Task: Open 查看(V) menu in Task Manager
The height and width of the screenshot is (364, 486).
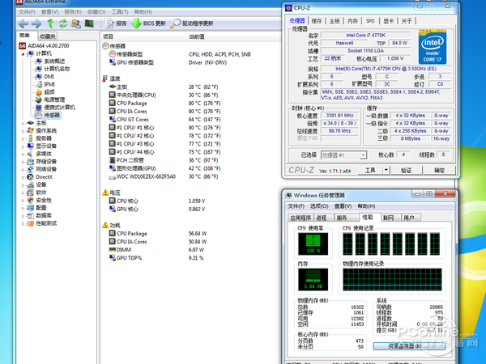Action: pyautogui.click(x=341, y=206)
